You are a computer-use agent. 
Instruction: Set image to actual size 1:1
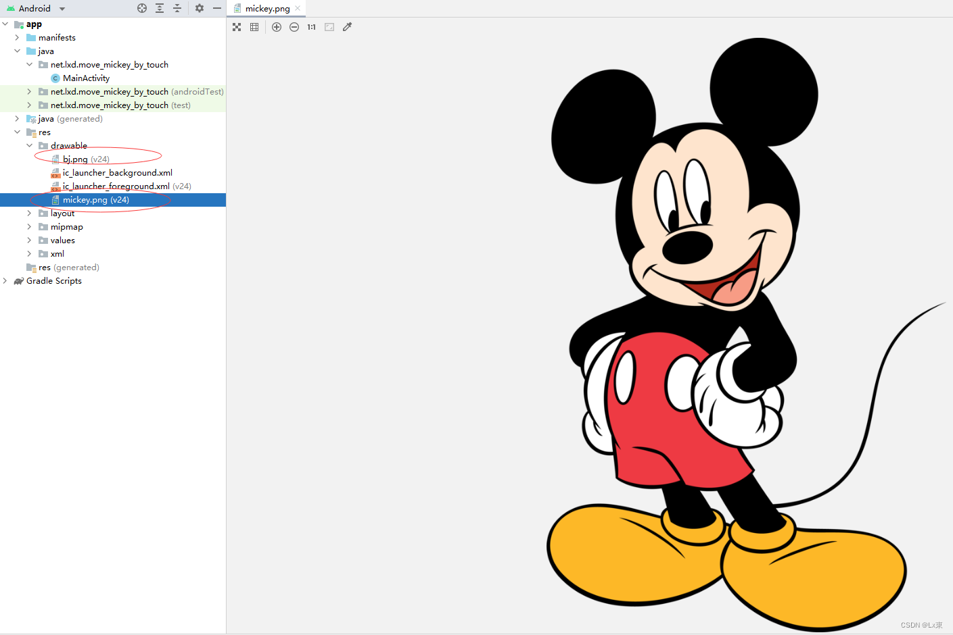[x=312, y=27]
